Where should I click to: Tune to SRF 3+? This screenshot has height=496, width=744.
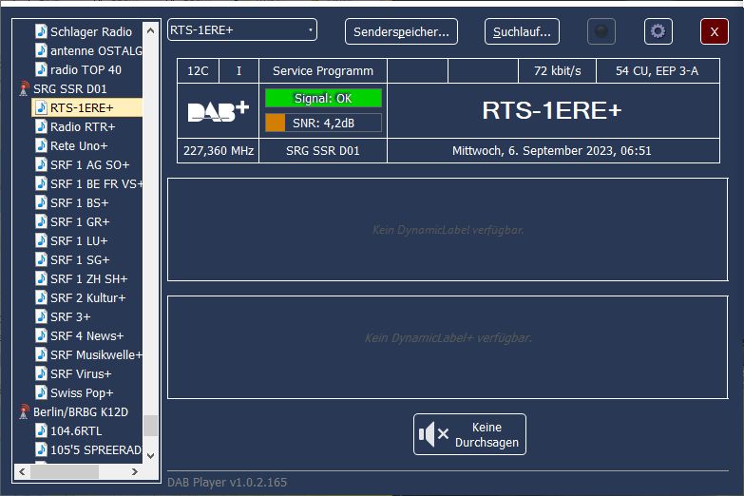[x=70, y=316]
